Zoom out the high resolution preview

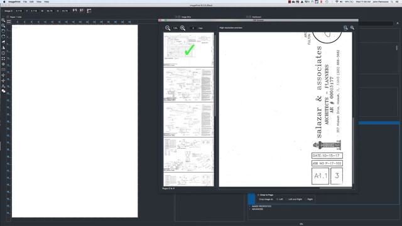(345, 28)
